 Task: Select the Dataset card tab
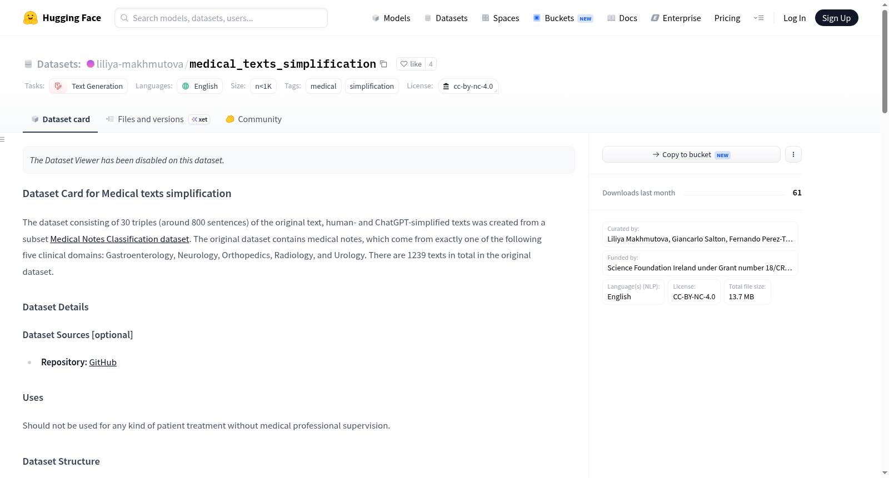click(60, 119)
